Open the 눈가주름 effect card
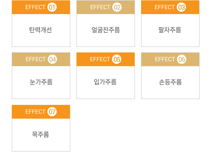Screen dimensions: 210x152 [41, 76]
